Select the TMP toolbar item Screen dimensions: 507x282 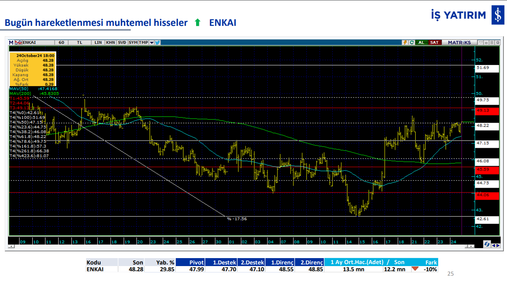click(x=143, y=42)
